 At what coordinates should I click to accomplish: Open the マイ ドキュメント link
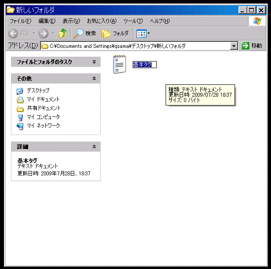pos(43,99)
